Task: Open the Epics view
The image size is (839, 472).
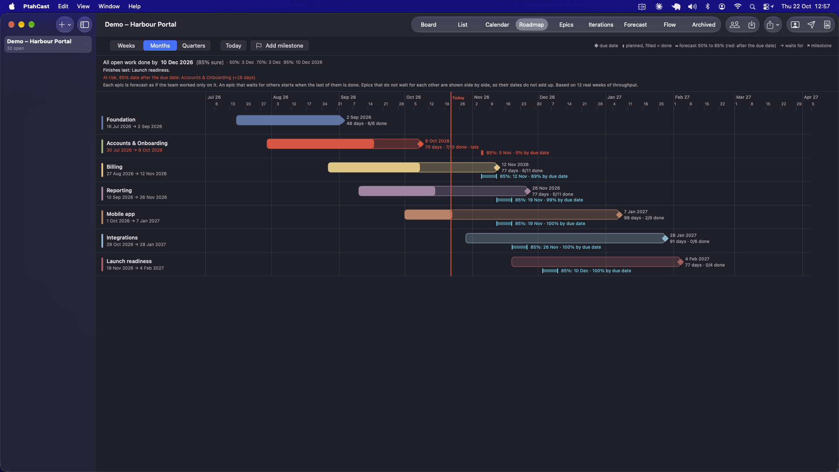Action: (566, 25)
